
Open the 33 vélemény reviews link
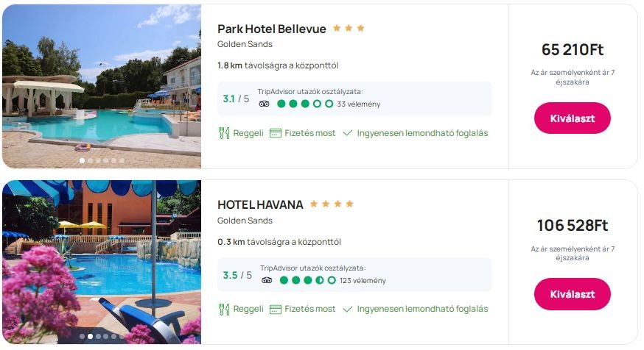(x=357, y=104)
